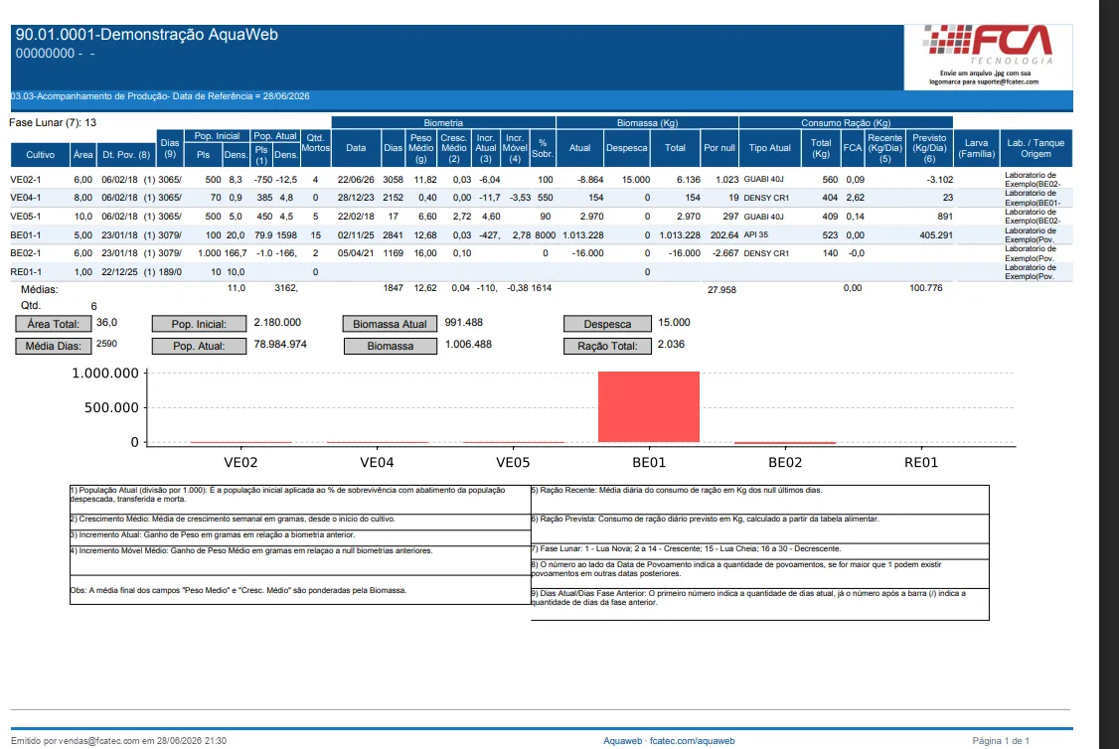Image resolution: width=1119 pixels, height=749 pixels.
Task: Click the Peso Médio (g) column header
Action: point(421,148)
